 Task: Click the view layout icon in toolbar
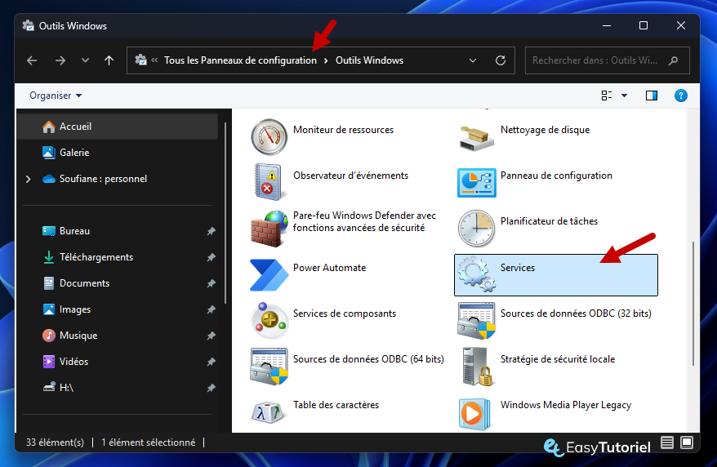[607, 96]
